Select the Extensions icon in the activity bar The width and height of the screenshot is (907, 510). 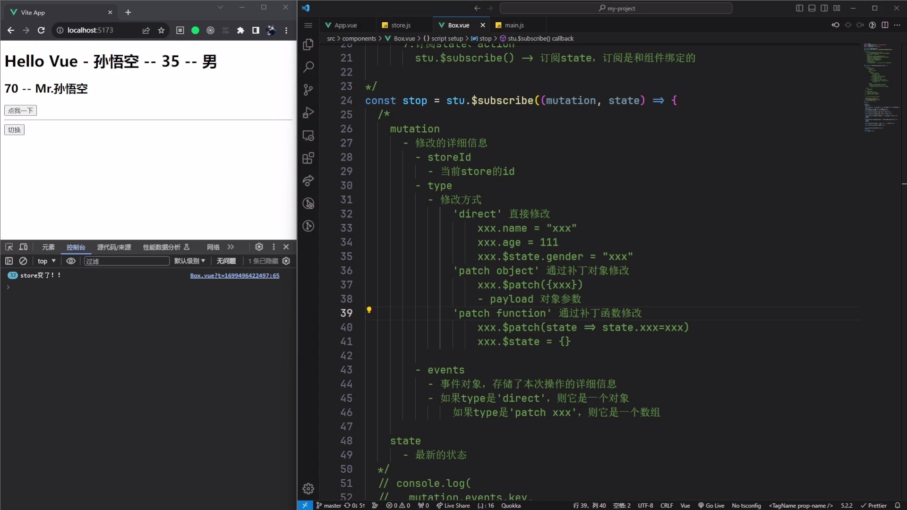(x=308, y=158)
